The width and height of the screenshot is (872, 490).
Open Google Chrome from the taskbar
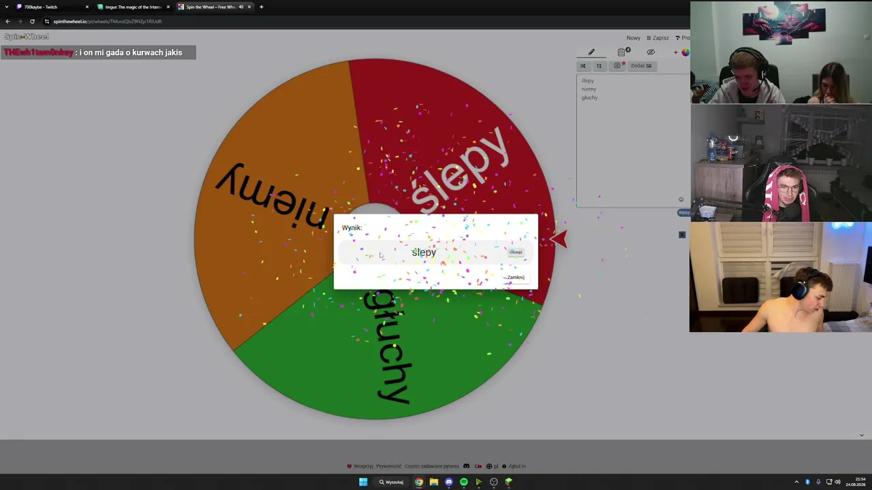pos(419,482)
